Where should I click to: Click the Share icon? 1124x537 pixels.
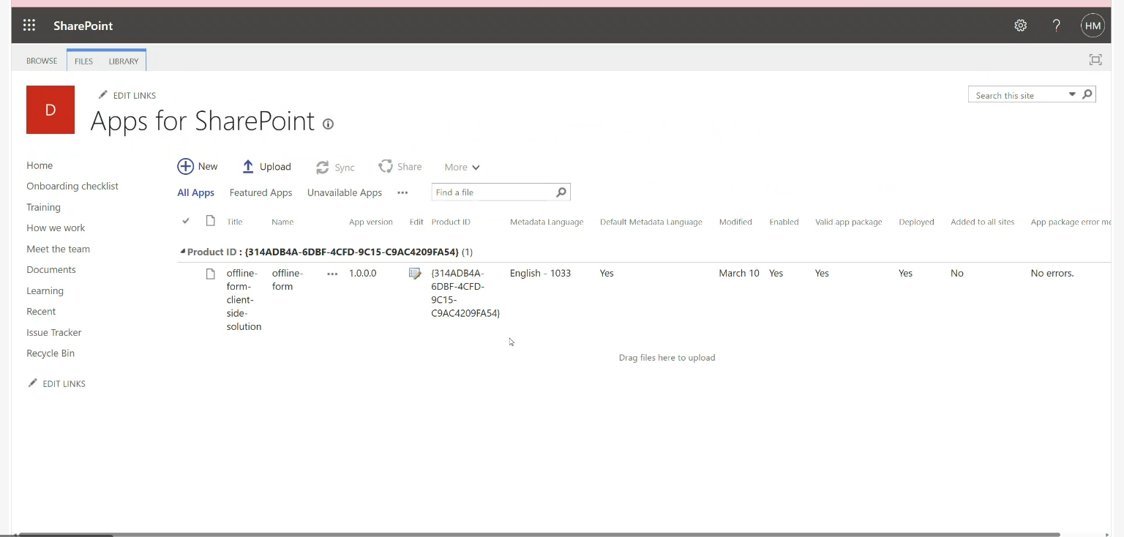386,167
